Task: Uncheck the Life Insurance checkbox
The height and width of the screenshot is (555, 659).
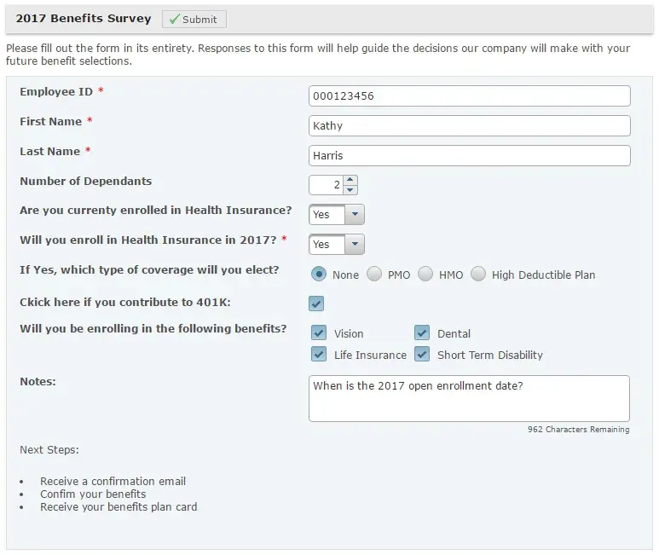Action: [x=319, y=355]
